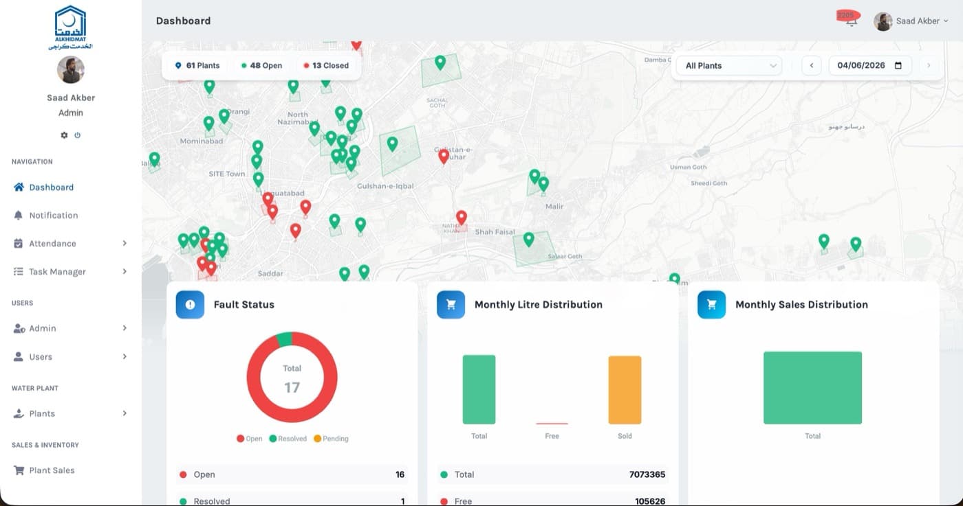
Task: Click header profile avatar thumbnail
Action: [x=883, y=21]
